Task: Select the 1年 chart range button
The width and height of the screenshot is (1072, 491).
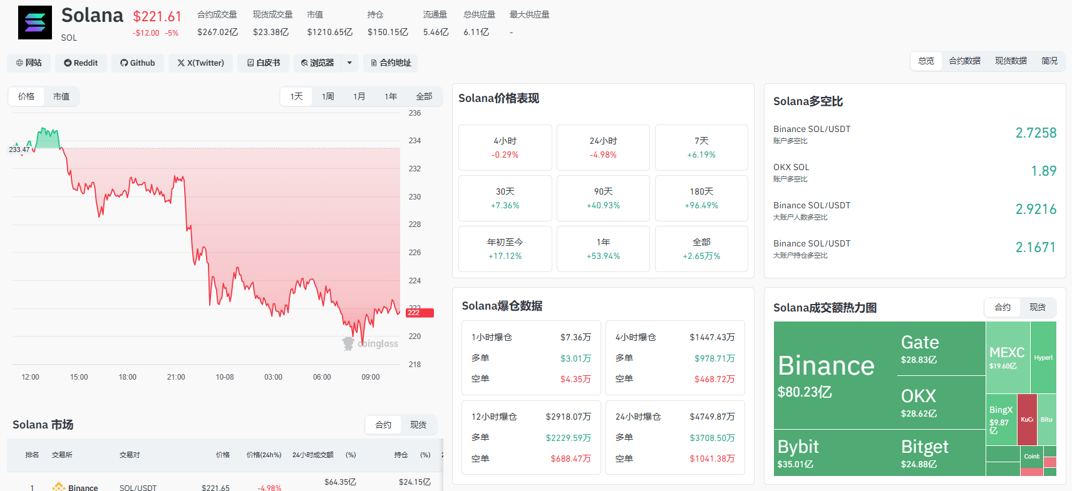Action: click(x=391, y=96)
